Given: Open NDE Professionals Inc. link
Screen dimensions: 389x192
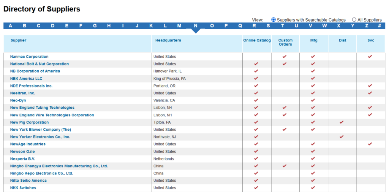Looking at the screenshot, I should pos(31,86).
